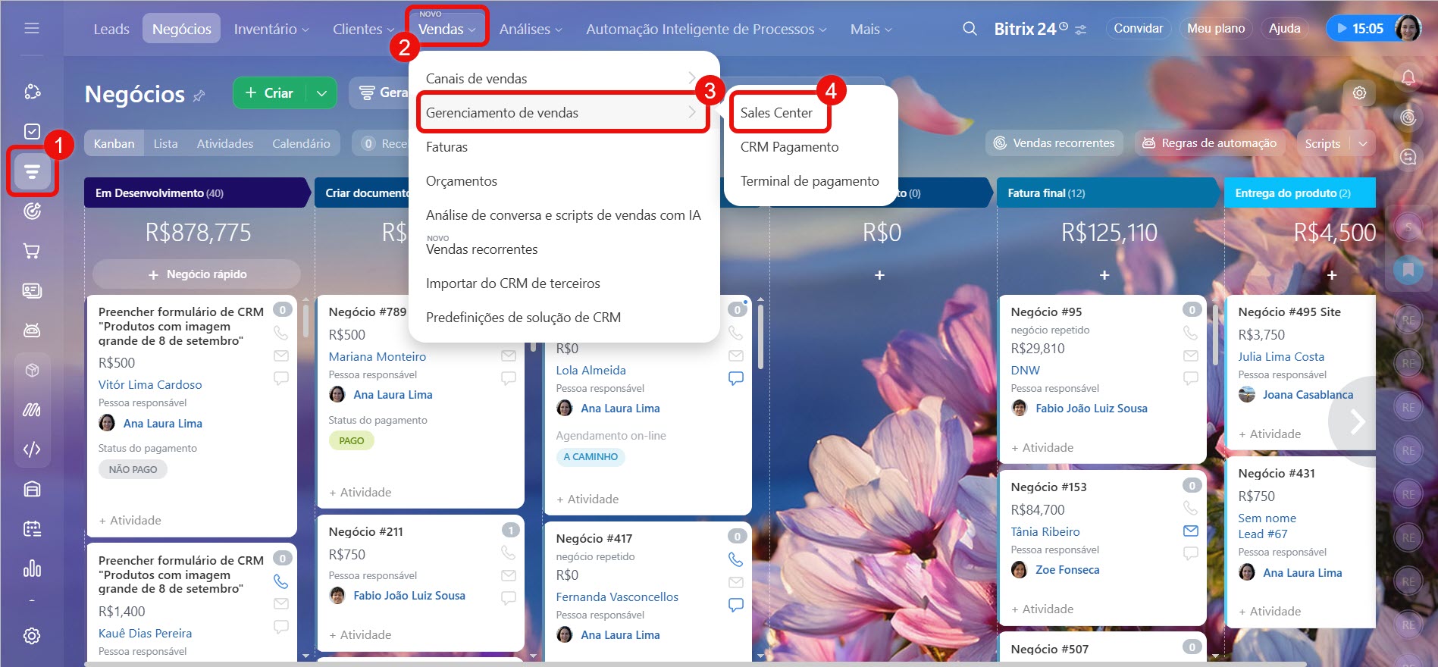Click envelope icon on Negócio #153 card
The image size is (1438, 667).
pyautogui.click(x=1190, y=531)
